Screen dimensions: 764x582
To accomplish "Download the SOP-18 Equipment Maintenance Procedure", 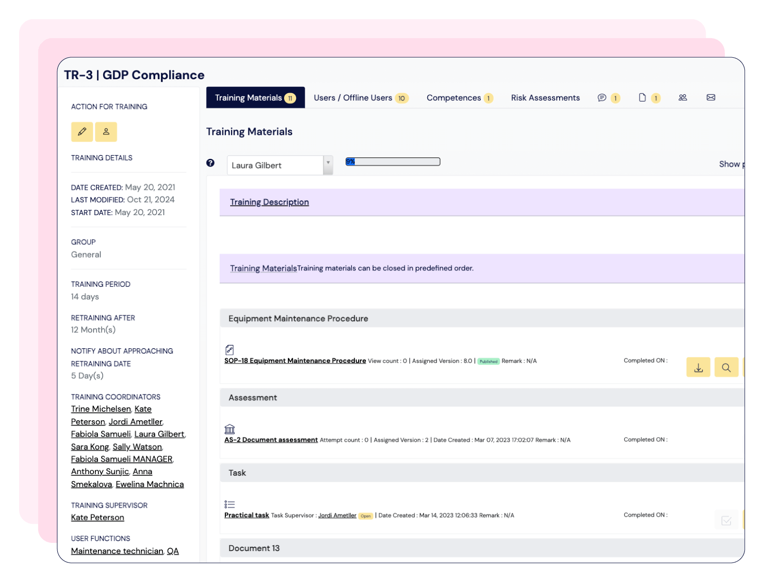I will pyautogui.click(x=699, y=367).
